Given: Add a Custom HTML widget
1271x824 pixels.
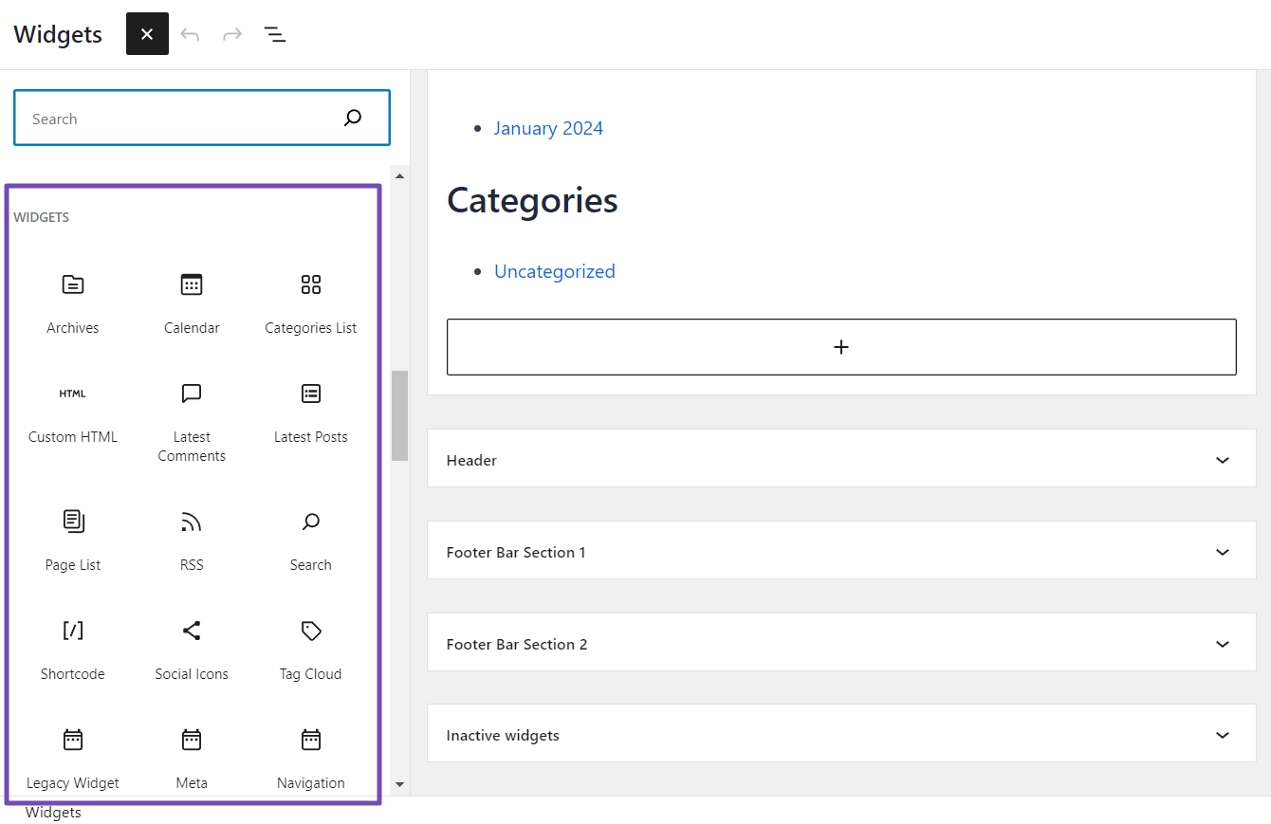Looking at the screenshot, I should coord(73,413).
